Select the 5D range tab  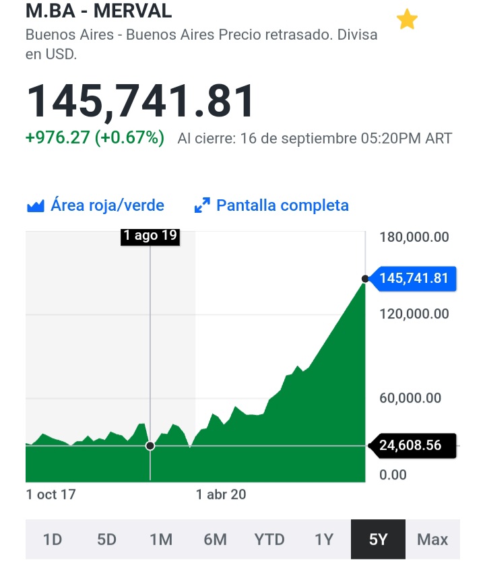click(106, 539)
